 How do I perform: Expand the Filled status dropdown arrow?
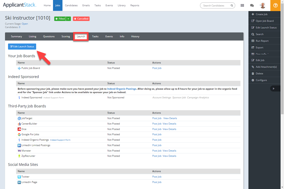click(68, 19)
